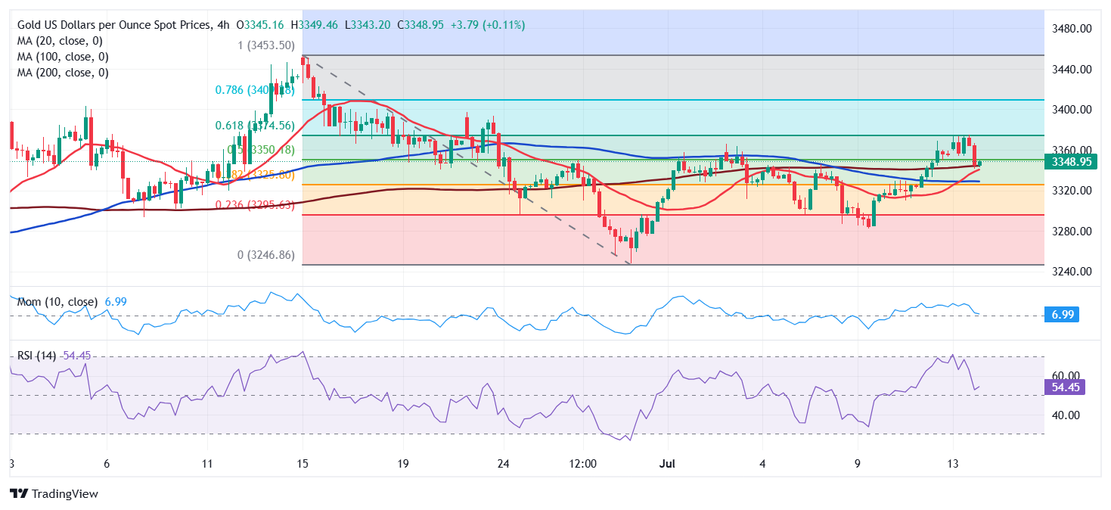Click the blue 6.99 momentum value tag
The image size is (1111, 510).
tap(1063, 314)
